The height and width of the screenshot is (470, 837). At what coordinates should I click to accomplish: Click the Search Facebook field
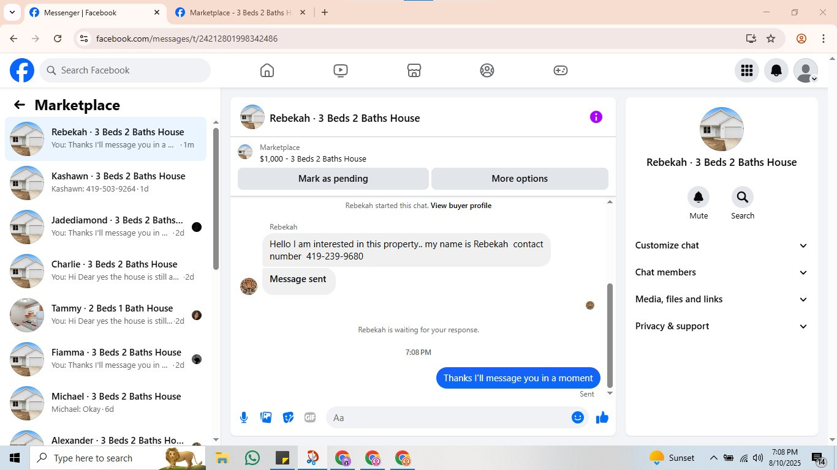(x=125, y=70)
